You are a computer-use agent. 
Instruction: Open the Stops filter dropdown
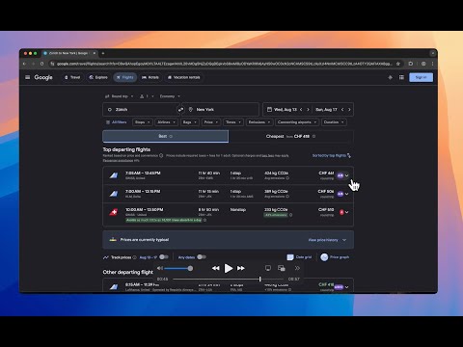(142, 122)
